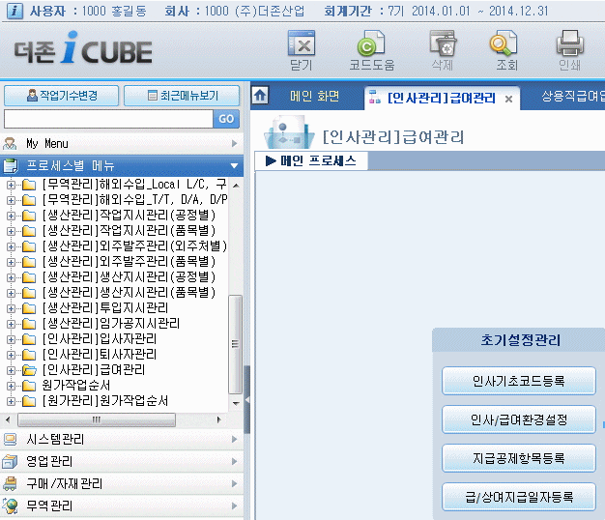Click the 시스템관리 computer icon
Viewport: 605px width, 520px height.
(10, 440)
